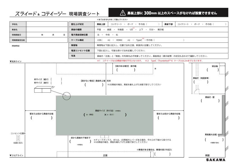Click the 枠サイズ（縦寸） blank
The image size is (236, 167).
pyautogui.click(x=56, y=79)
